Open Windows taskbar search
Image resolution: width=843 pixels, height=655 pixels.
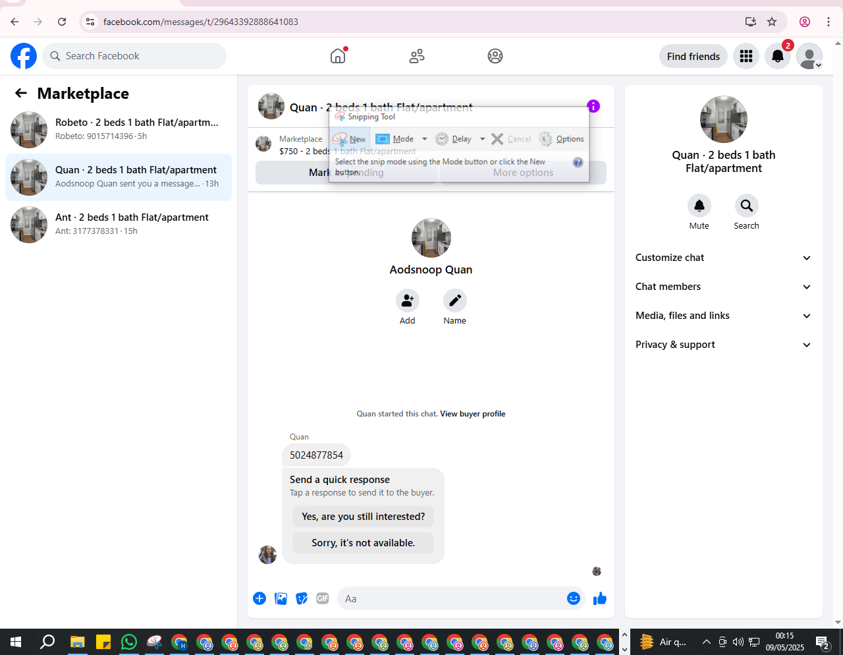pyautogui.click(x=47, y=642)
